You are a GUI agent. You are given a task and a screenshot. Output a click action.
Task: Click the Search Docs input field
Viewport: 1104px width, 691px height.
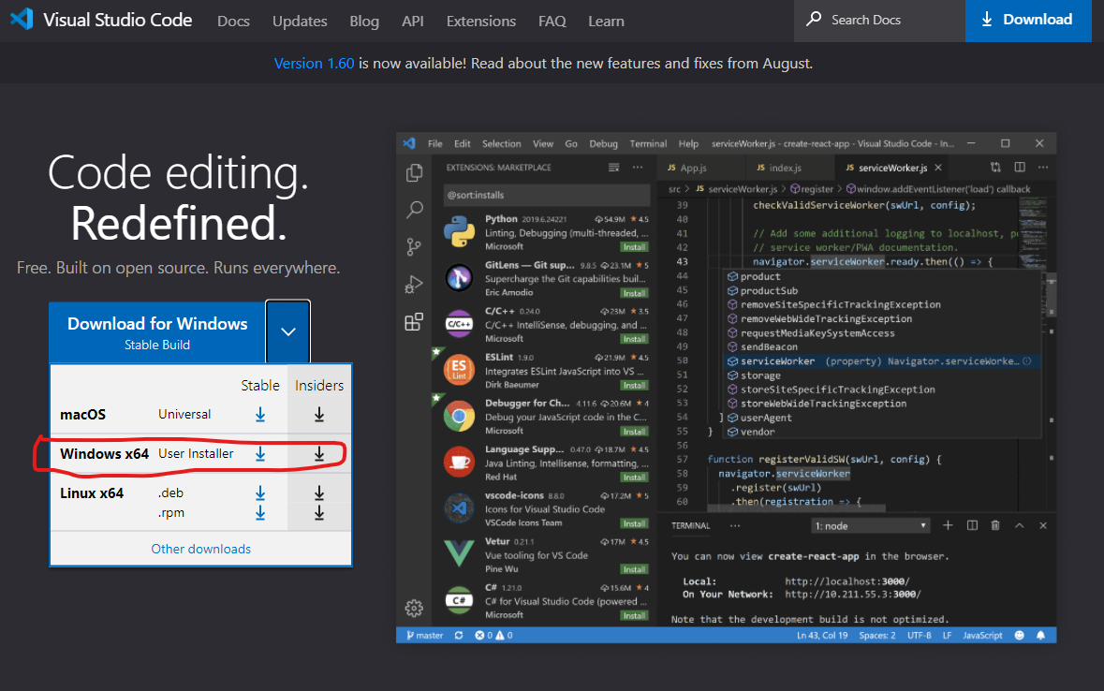click(879, 21)
